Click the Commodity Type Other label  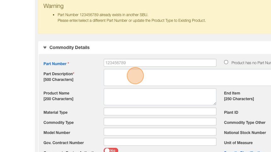[245, 123]
